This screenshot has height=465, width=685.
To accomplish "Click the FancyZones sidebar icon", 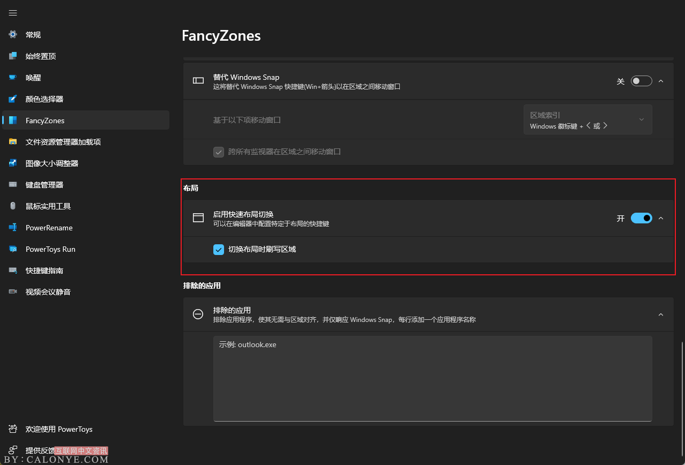I will [13, 120].
